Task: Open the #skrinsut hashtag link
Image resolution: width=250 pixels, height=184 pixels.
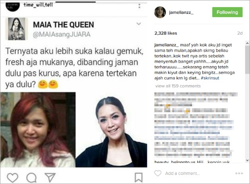Action: [x=210, y=78]
